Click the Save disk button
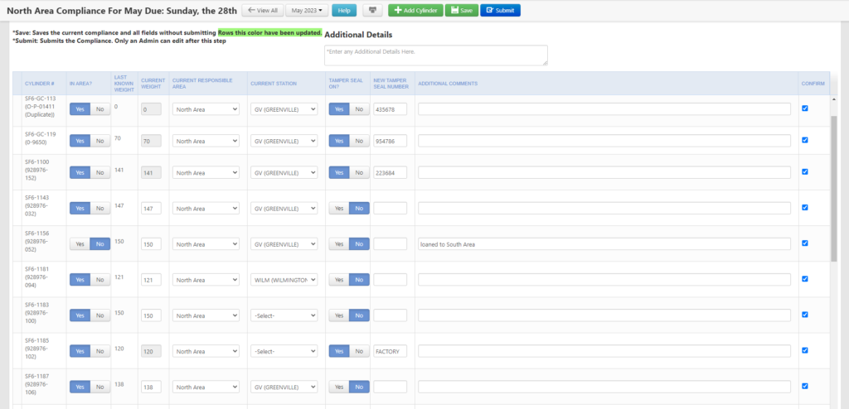 pos(461,10)
